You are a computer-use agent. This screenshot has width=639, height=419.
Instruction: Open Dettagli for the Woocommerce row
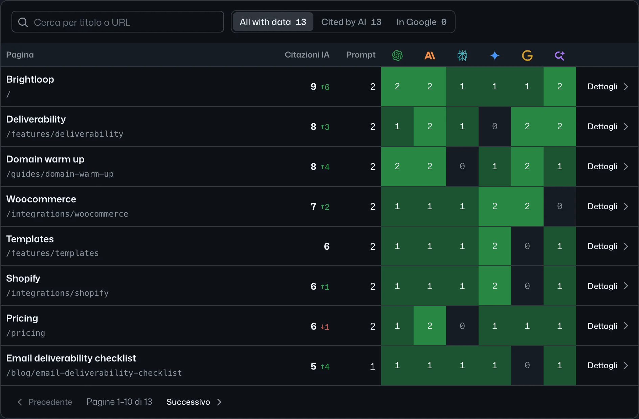(608, 206)
